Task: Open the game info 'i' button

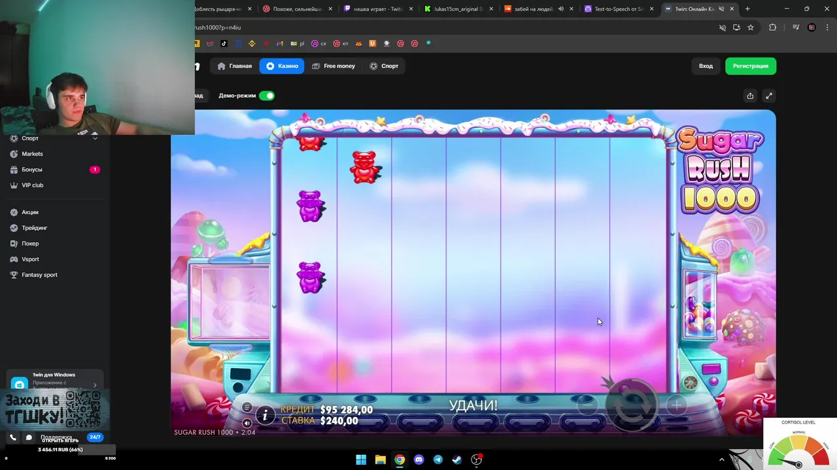Action: (265, 415)
